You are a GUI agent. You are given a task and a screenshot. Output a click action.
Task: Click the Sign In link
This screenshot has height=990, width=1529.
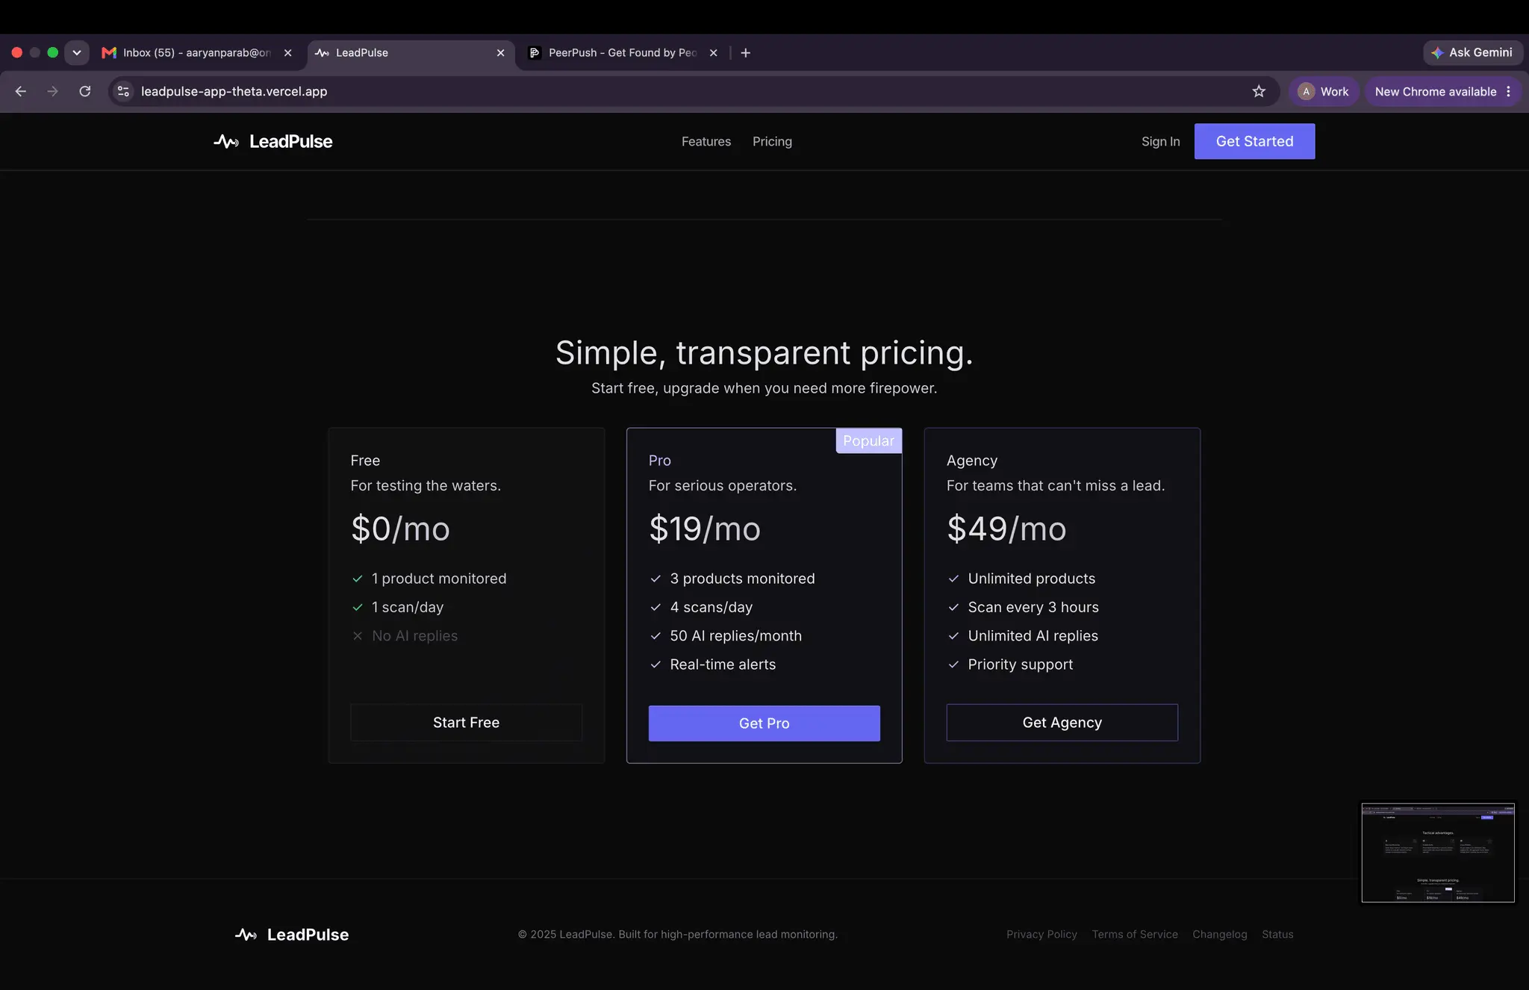(1160, 141)
